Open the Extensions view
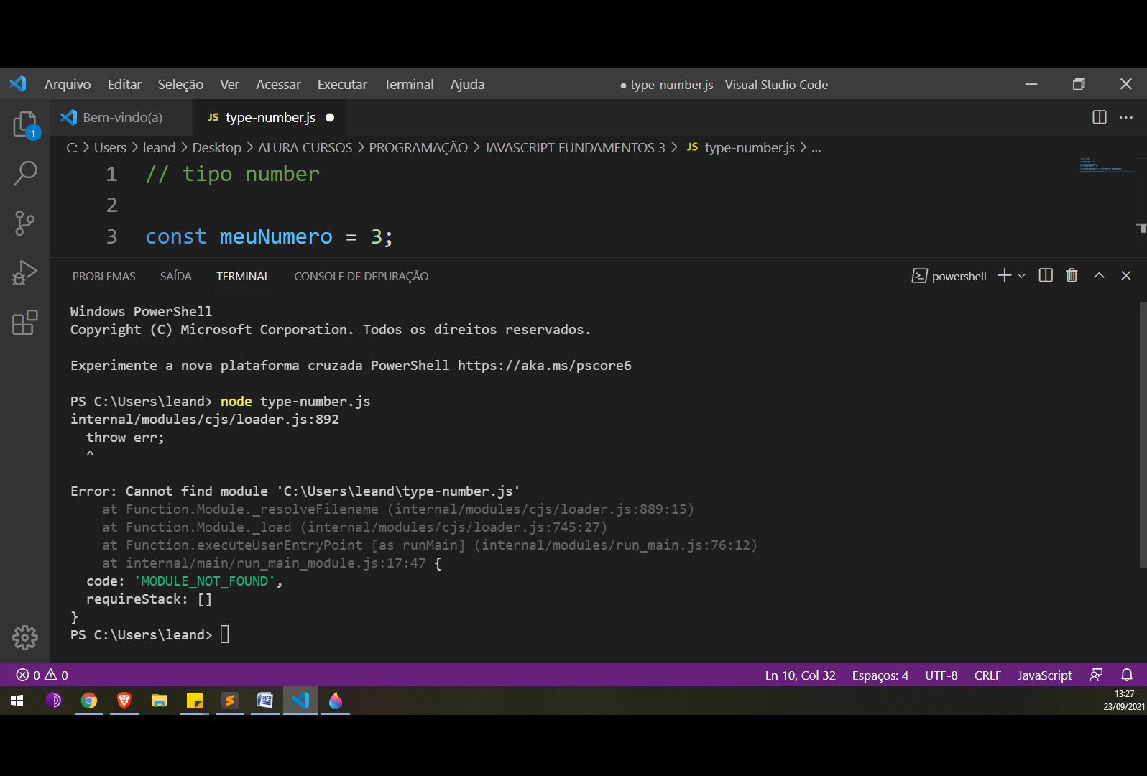Screen dimensions: 1147x776 pos(25,323)
